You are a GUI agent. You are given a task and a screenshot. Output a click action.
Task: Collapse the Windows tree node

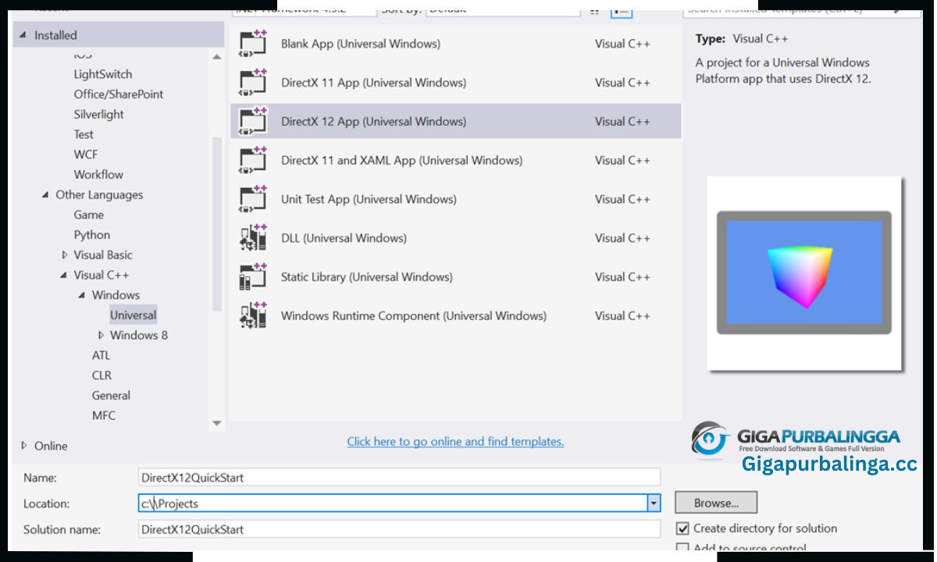click(82, 295)
